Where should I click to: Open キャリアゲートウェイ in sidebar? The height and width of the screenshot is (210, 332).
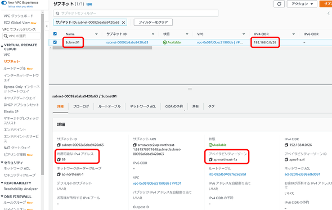(x=20, y=98)
